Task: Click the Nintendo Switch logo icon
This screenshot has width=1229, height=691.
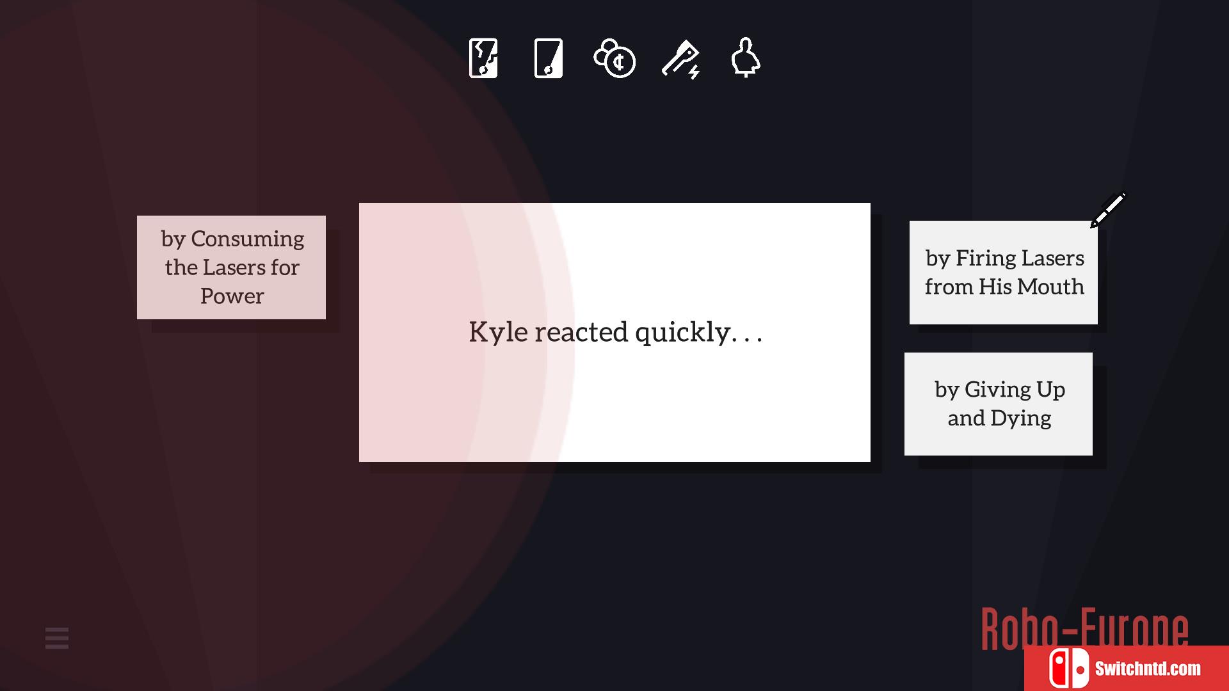Action: pos(1068,669)
